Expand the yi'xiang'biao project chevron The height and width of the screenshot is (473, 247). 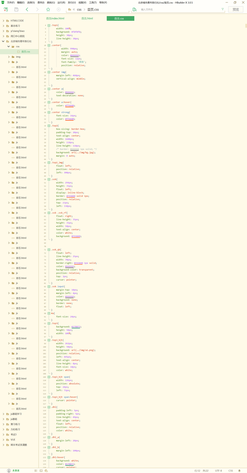(x=3, y=31)
